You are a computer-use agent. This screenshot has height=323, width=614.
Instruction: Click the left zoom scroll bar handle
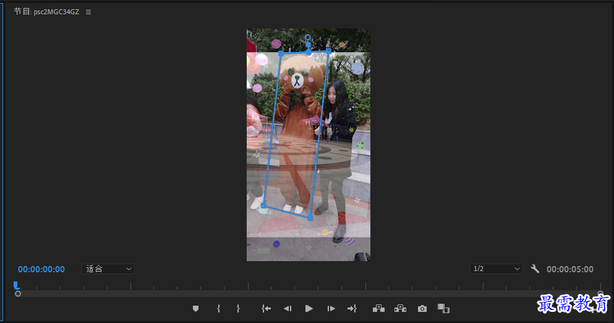[x=18, y=293]
